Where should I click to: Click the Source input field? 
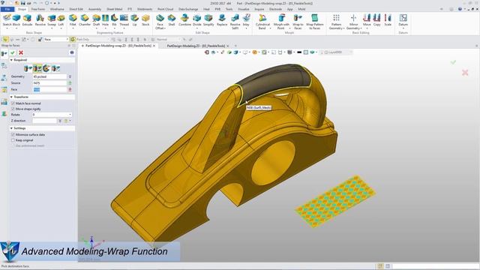[49, 83]
